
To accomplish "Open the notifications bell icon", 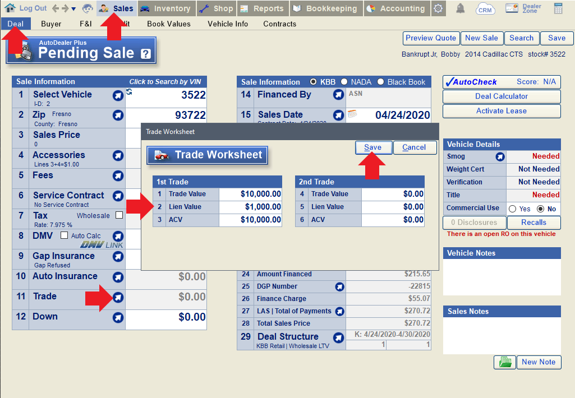I will click(x=460, y=8).
